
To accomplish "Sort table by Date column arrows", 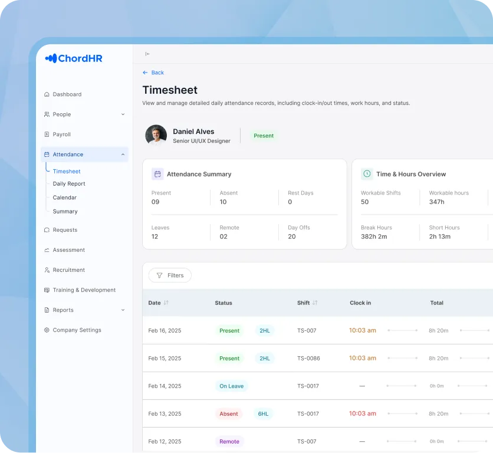I will 166,303.
